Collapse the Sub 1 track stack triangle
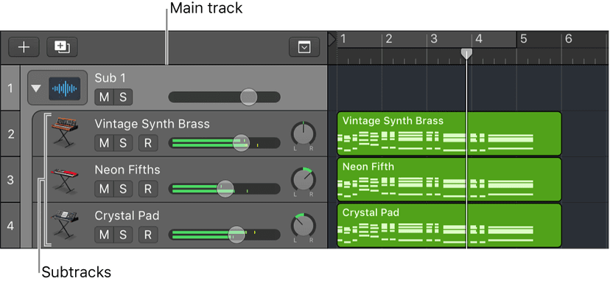 click(x=36, y=89)
